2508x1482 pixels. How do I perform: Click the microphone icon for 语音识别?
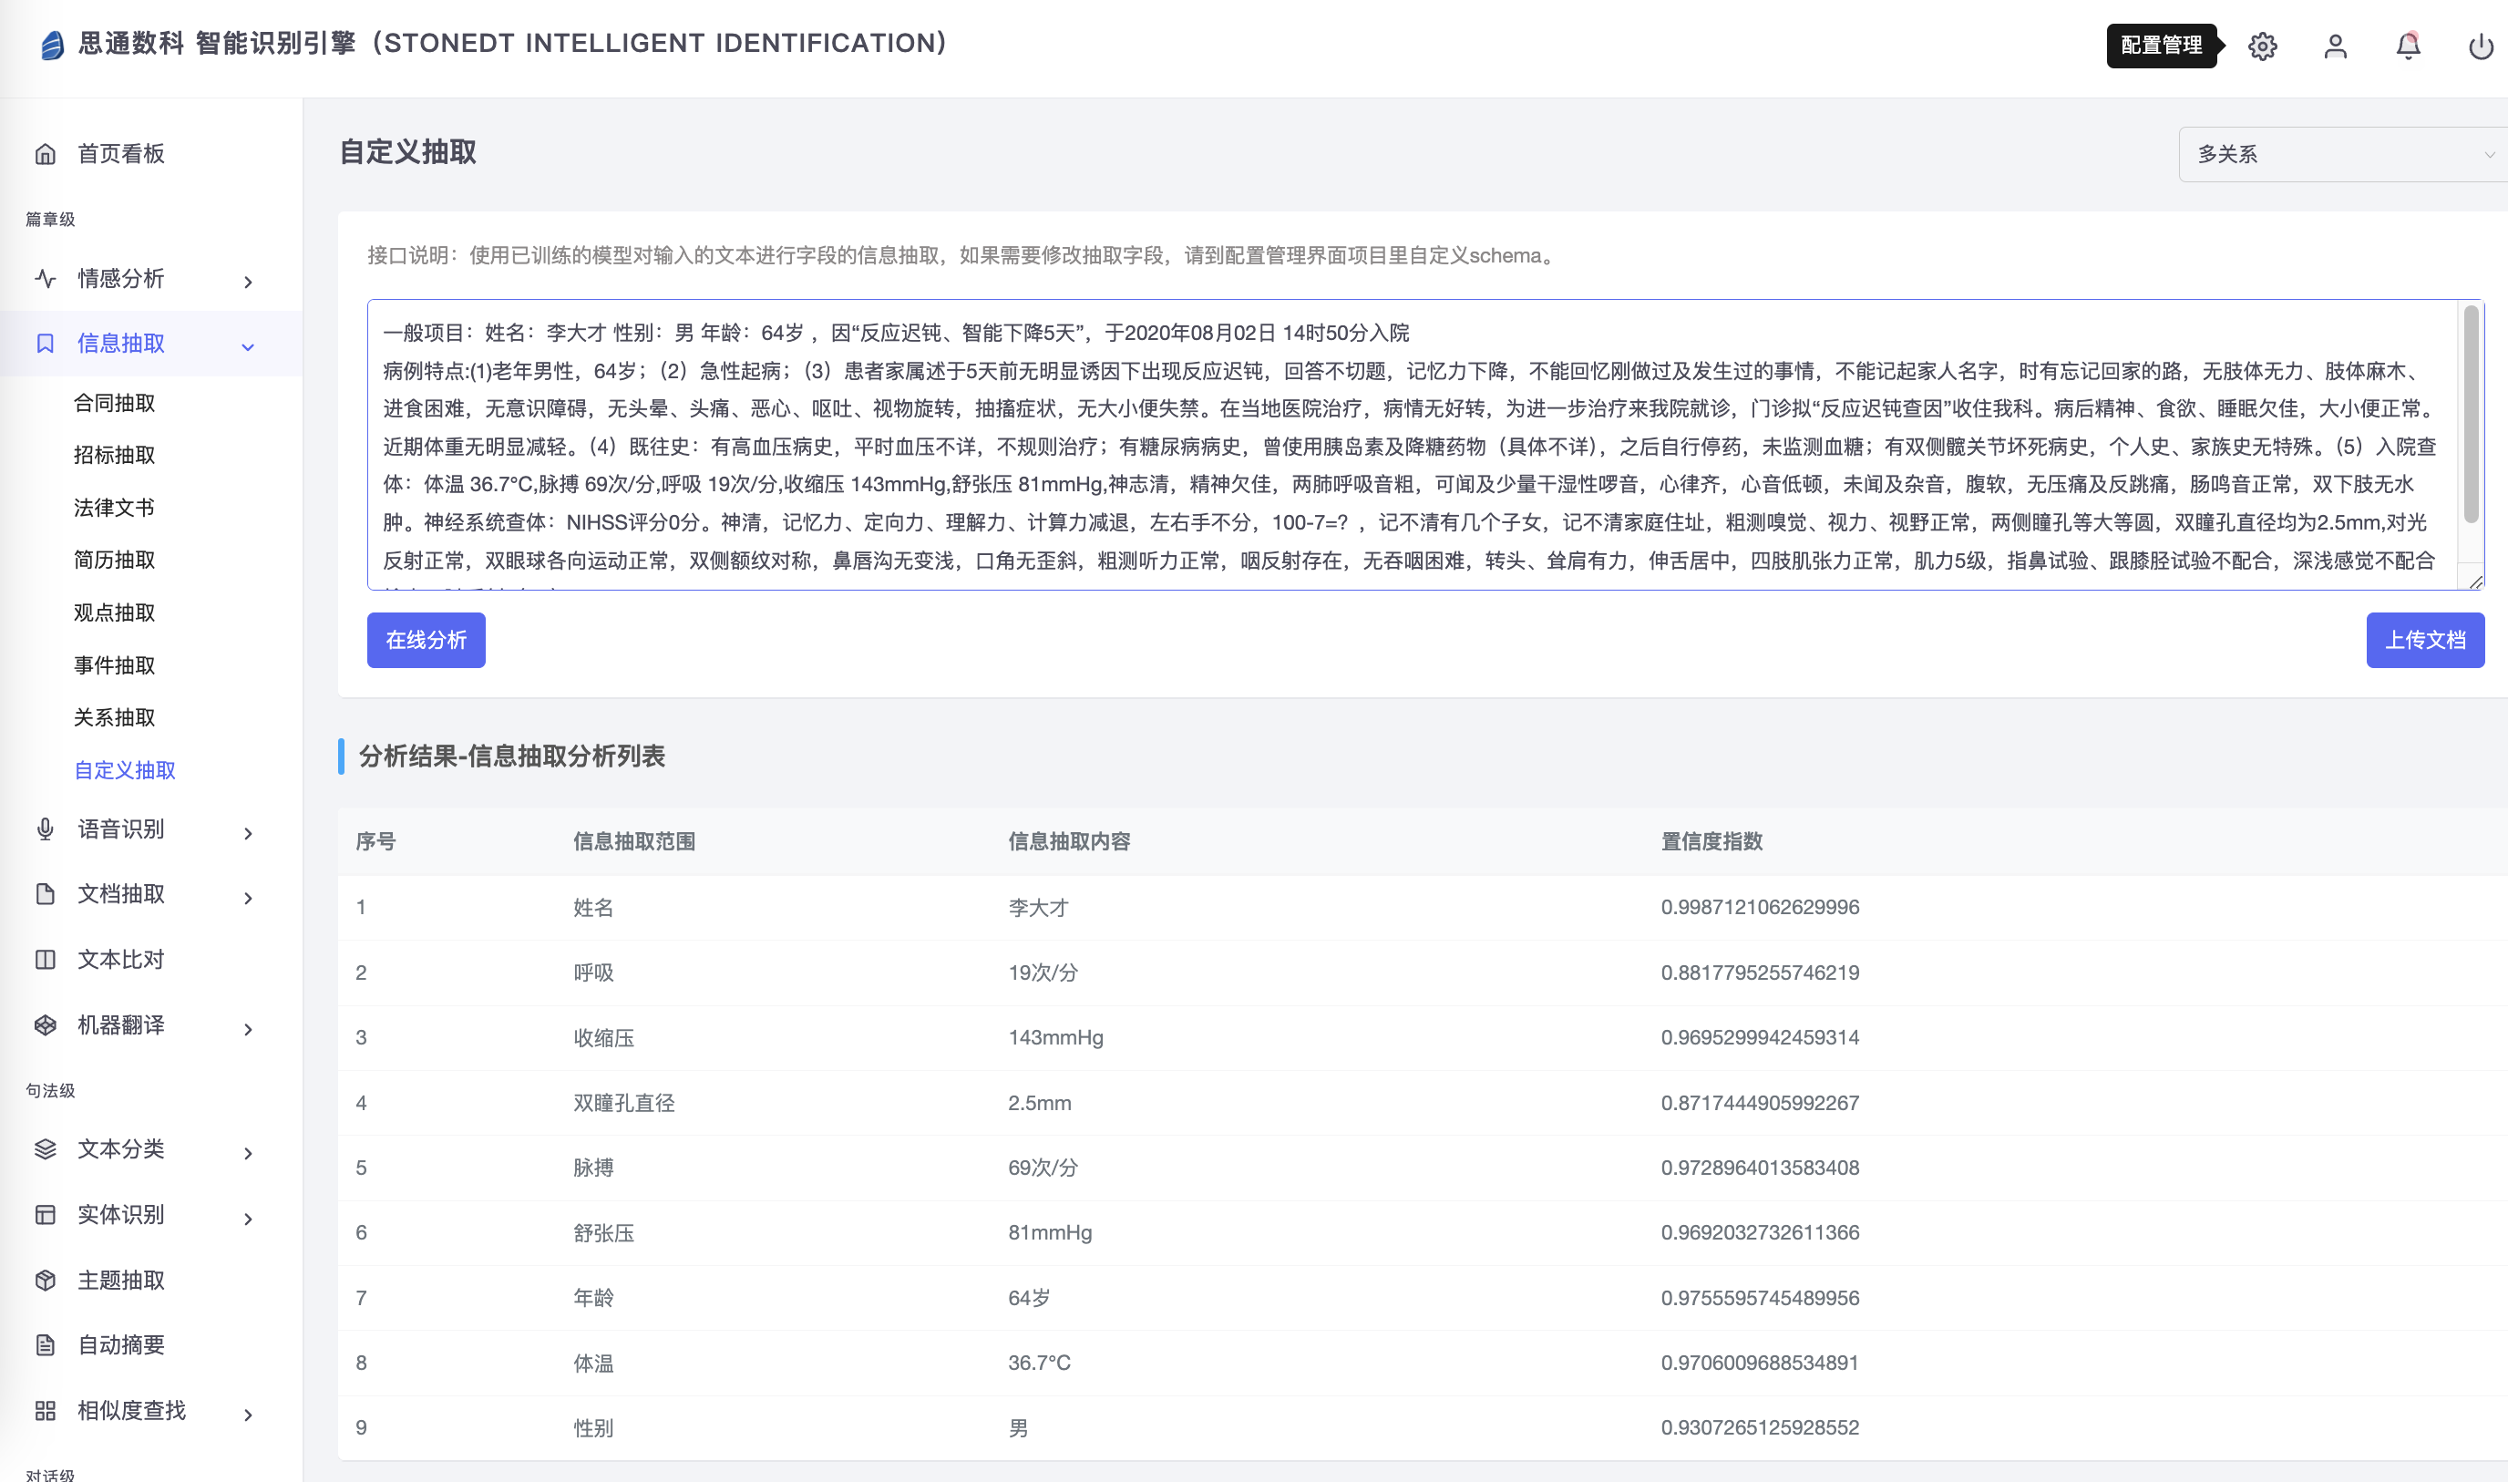coord(45,830)
